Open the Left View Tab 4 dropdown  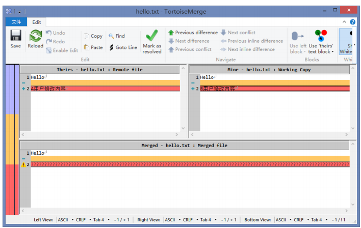[x=101, y=220]
